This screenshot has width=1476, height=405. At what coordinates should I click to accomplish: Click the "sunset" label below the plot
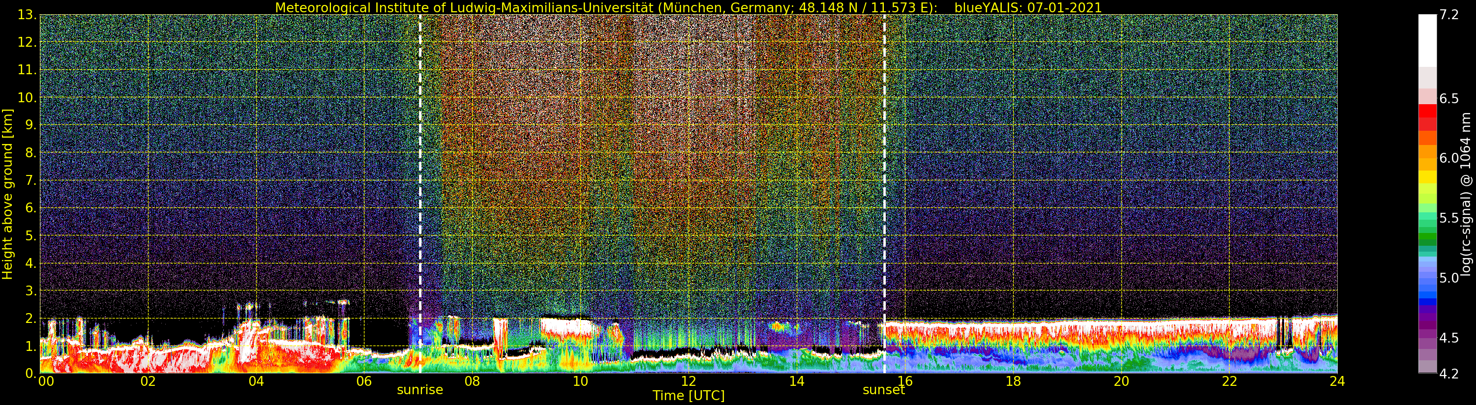[883, 390]
